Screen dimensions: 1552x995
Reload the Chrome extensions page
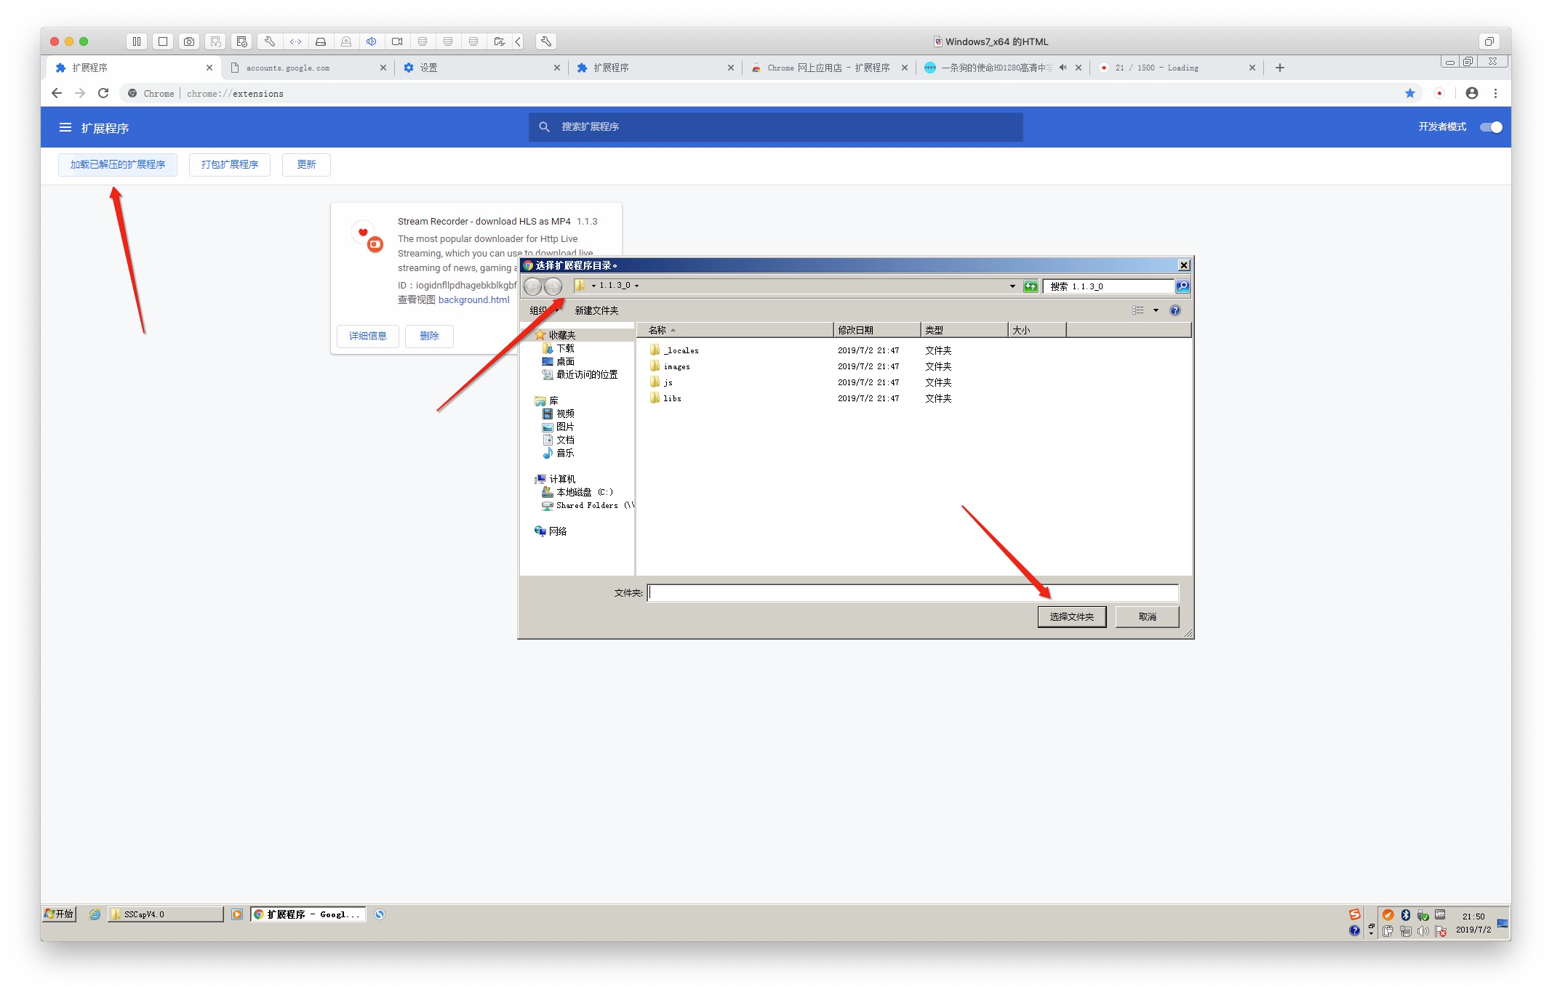pos(103,93)
